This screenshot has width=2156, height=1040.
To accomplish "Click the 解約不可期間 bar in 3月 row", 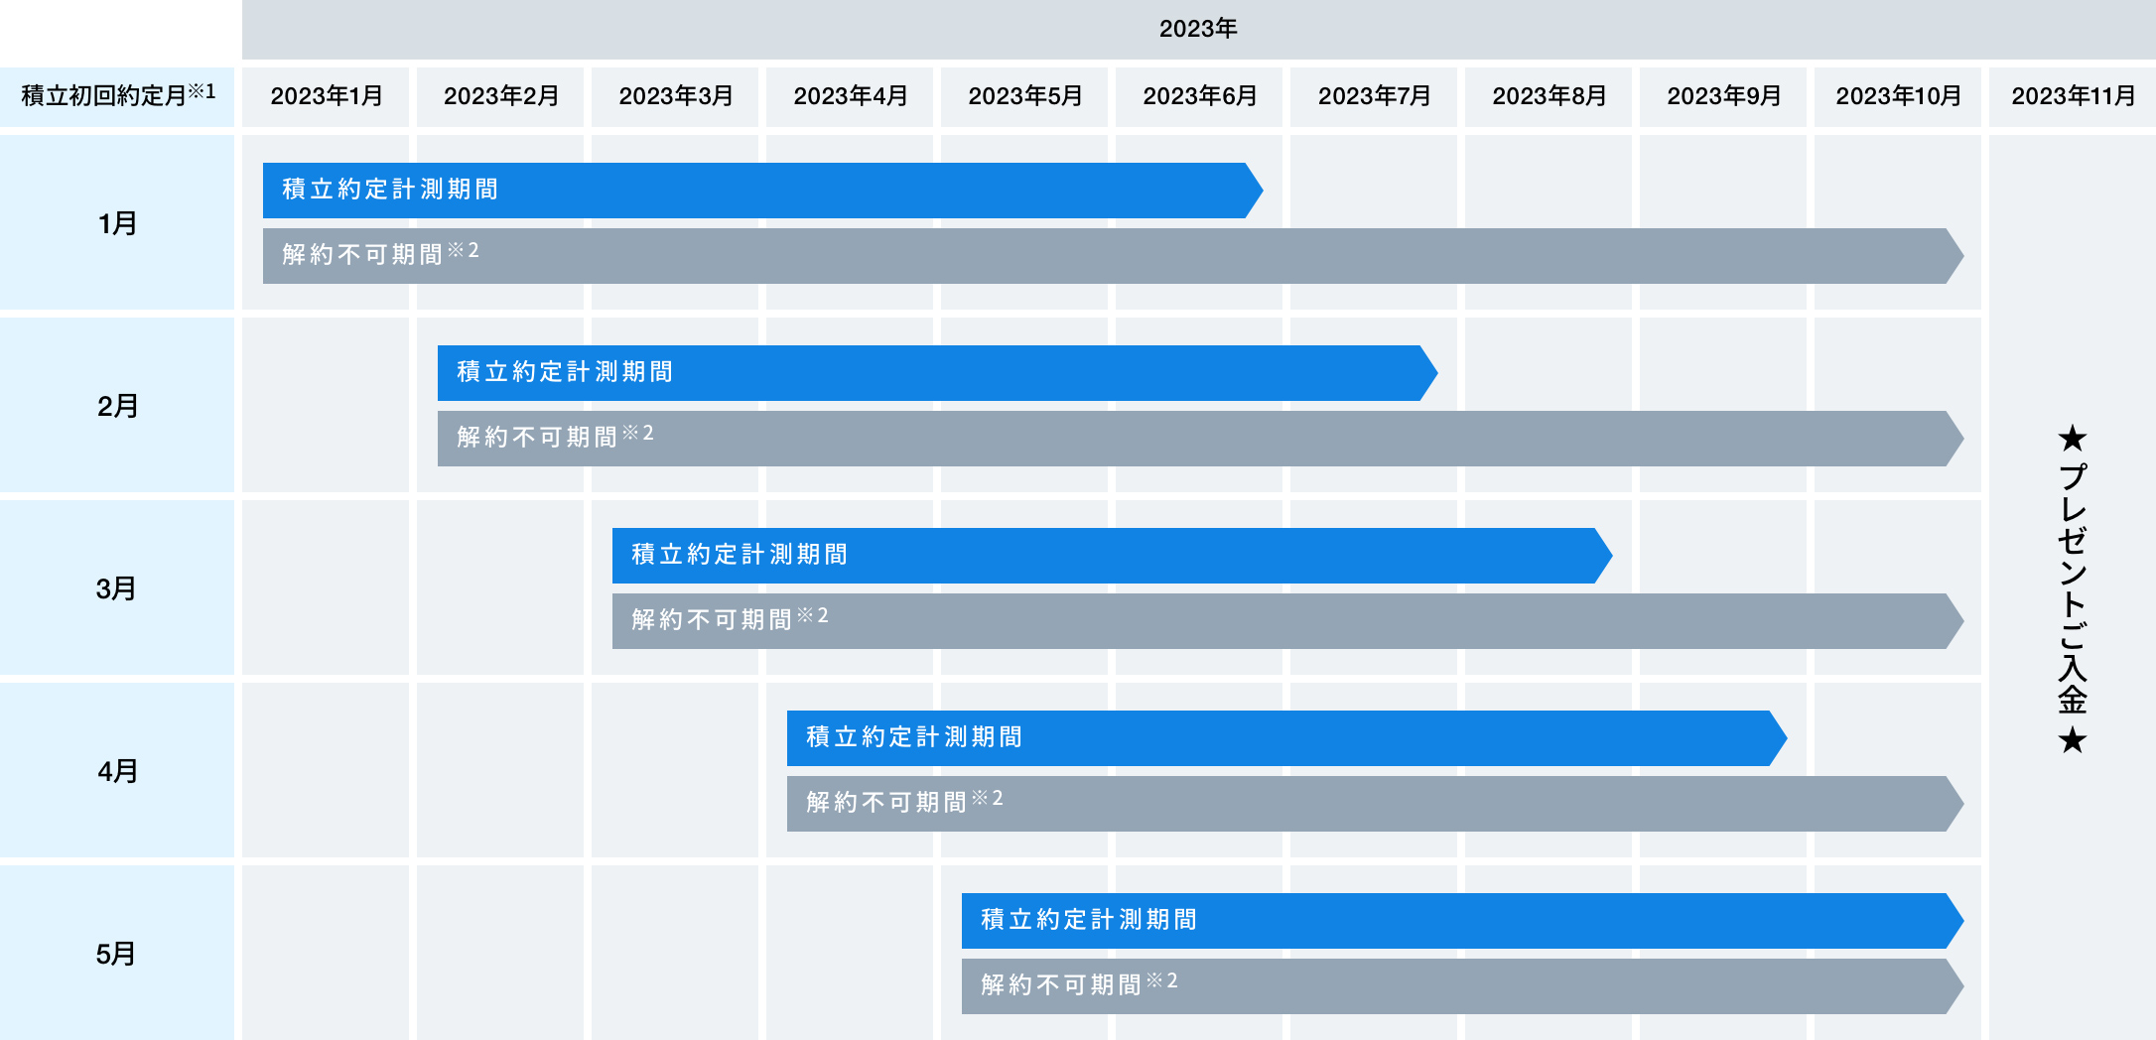I will click(x=1287, y=621).
